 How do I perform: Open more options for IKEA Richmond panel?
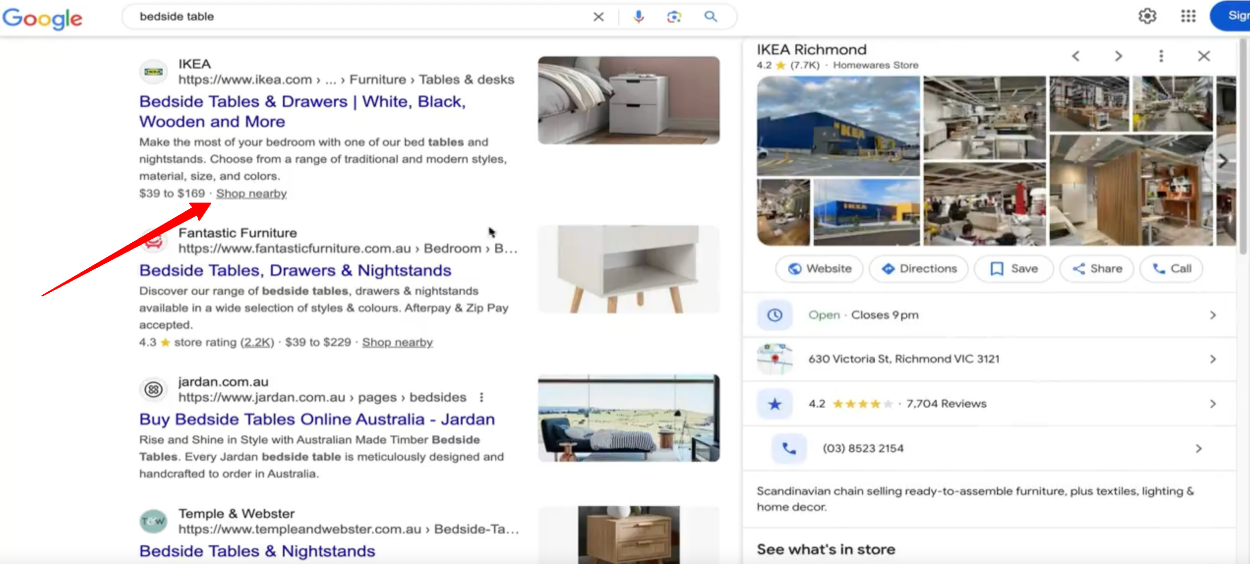[1161, 56]
